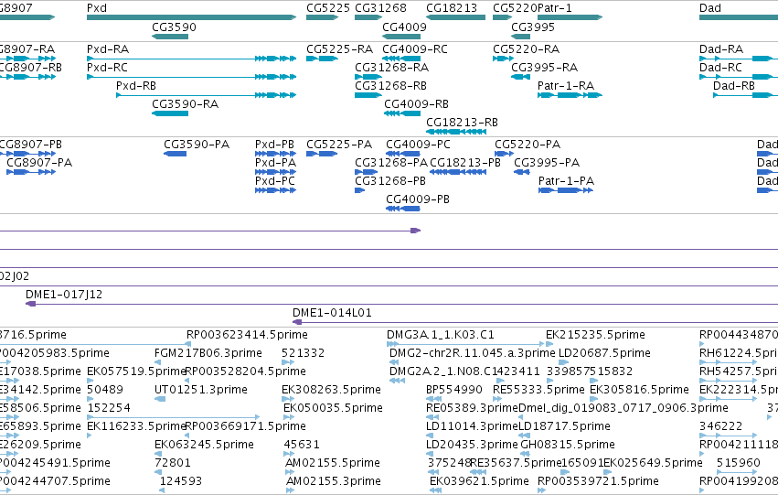
Task: Click the RP003623414.5prime feature label
Action: (247, 335)
